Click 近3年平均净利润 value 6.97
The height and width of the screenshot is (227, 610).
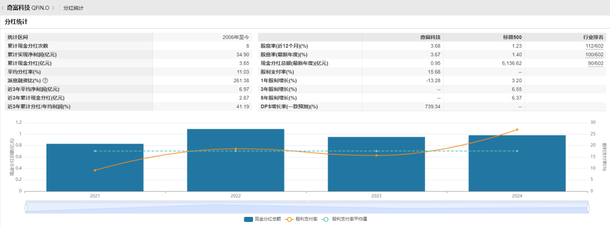(244, 89)
